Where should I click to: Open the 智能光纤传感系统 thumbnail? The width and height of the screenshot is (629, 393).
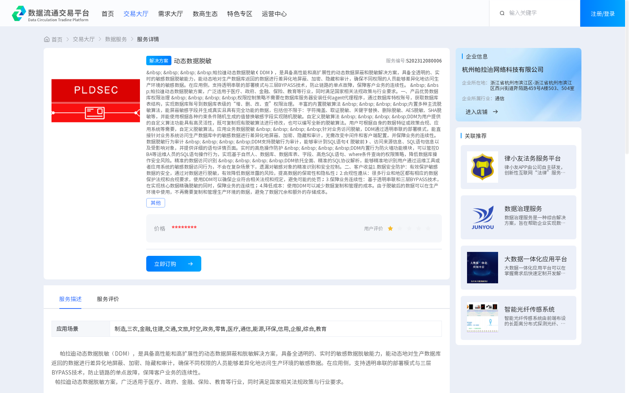tap(482, 318)
